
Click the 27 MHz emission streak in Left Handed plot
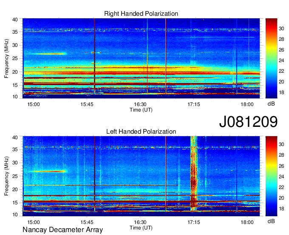(49, 172)
